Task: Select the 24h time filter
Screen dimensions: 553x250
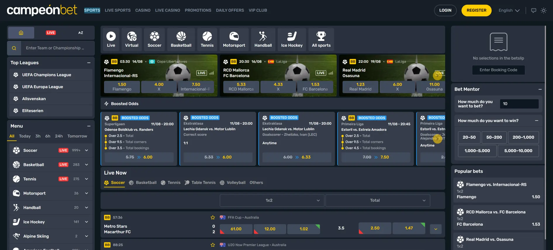Action: [59, 136]
